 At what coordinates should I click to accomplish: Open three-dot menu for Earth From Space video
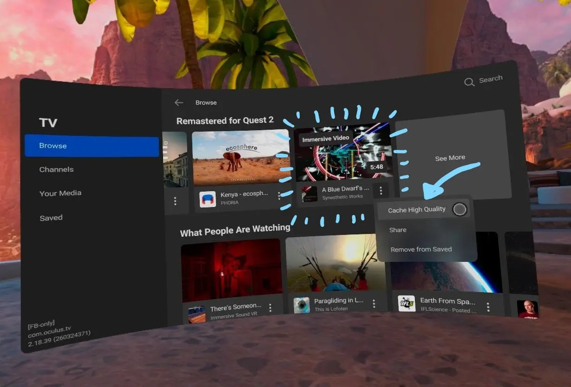[488, 307]
